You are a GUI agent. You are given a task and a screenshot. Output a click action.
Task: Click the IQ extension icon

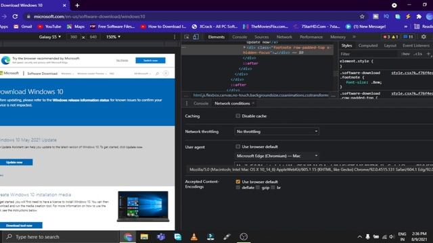point(386,16)
